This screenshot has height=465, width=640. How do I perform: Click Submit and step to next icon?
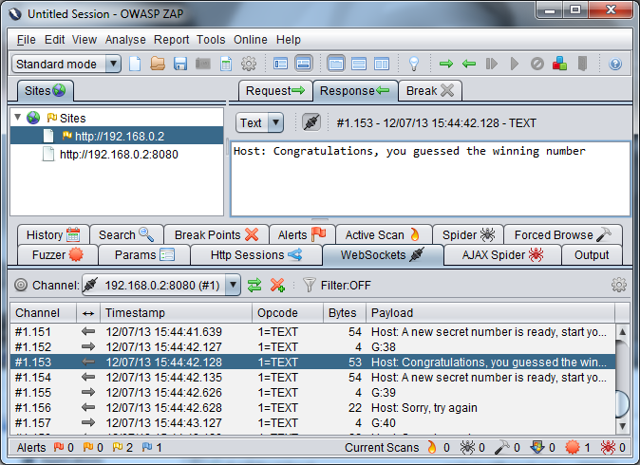pyautogui.click(x=492, y=64)
